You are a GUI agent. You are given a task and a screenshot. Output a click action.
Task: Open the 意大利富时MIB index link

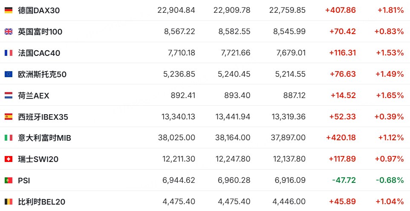[44, 138]
